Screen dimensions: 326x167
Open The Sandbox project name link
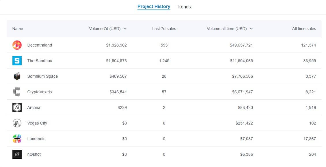[x=40, y=61]
